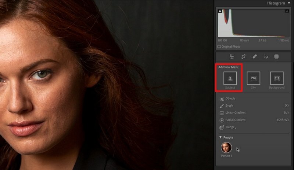Open the Edit sliders panel icon
The width and height of the screenshot is (294, 170).
[232, 56]
